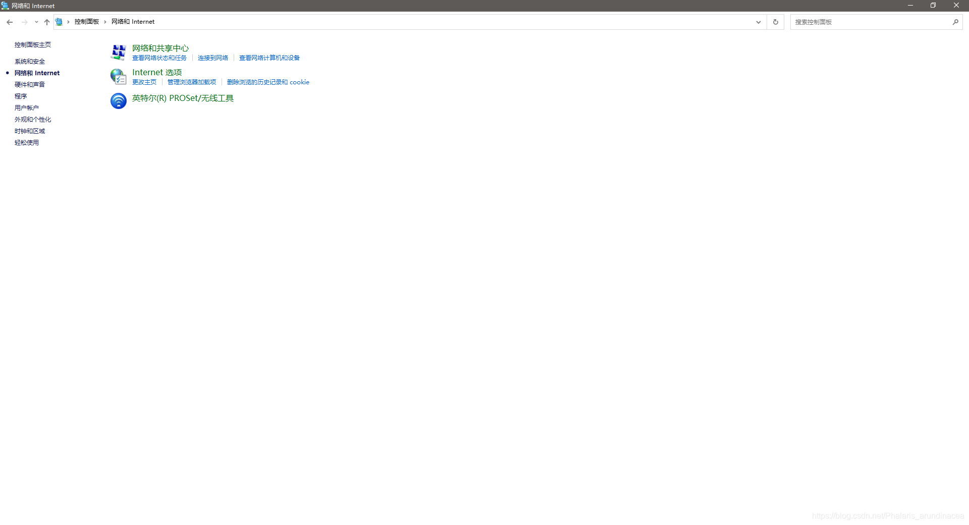The width and height of the screenshot is (969, 525).
Task: Go to 控制面板主页 in sidebar
Action: click(33, 44)
